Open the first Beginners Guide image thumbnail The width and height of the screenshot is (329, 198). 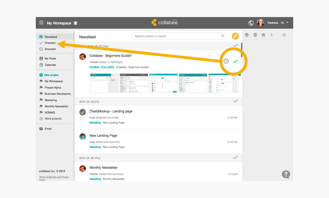pyautogui.click(x=104, y=83)
